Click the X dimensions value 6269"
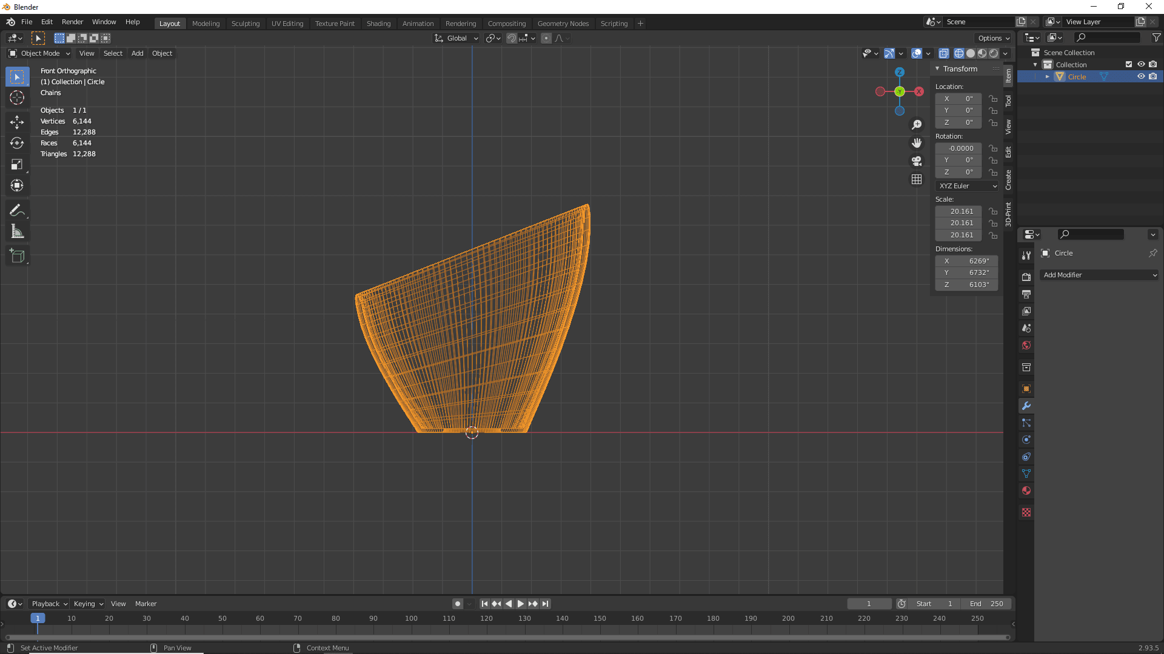The width and height of the screenshot is (1164, 654). [x=966, y=261]
